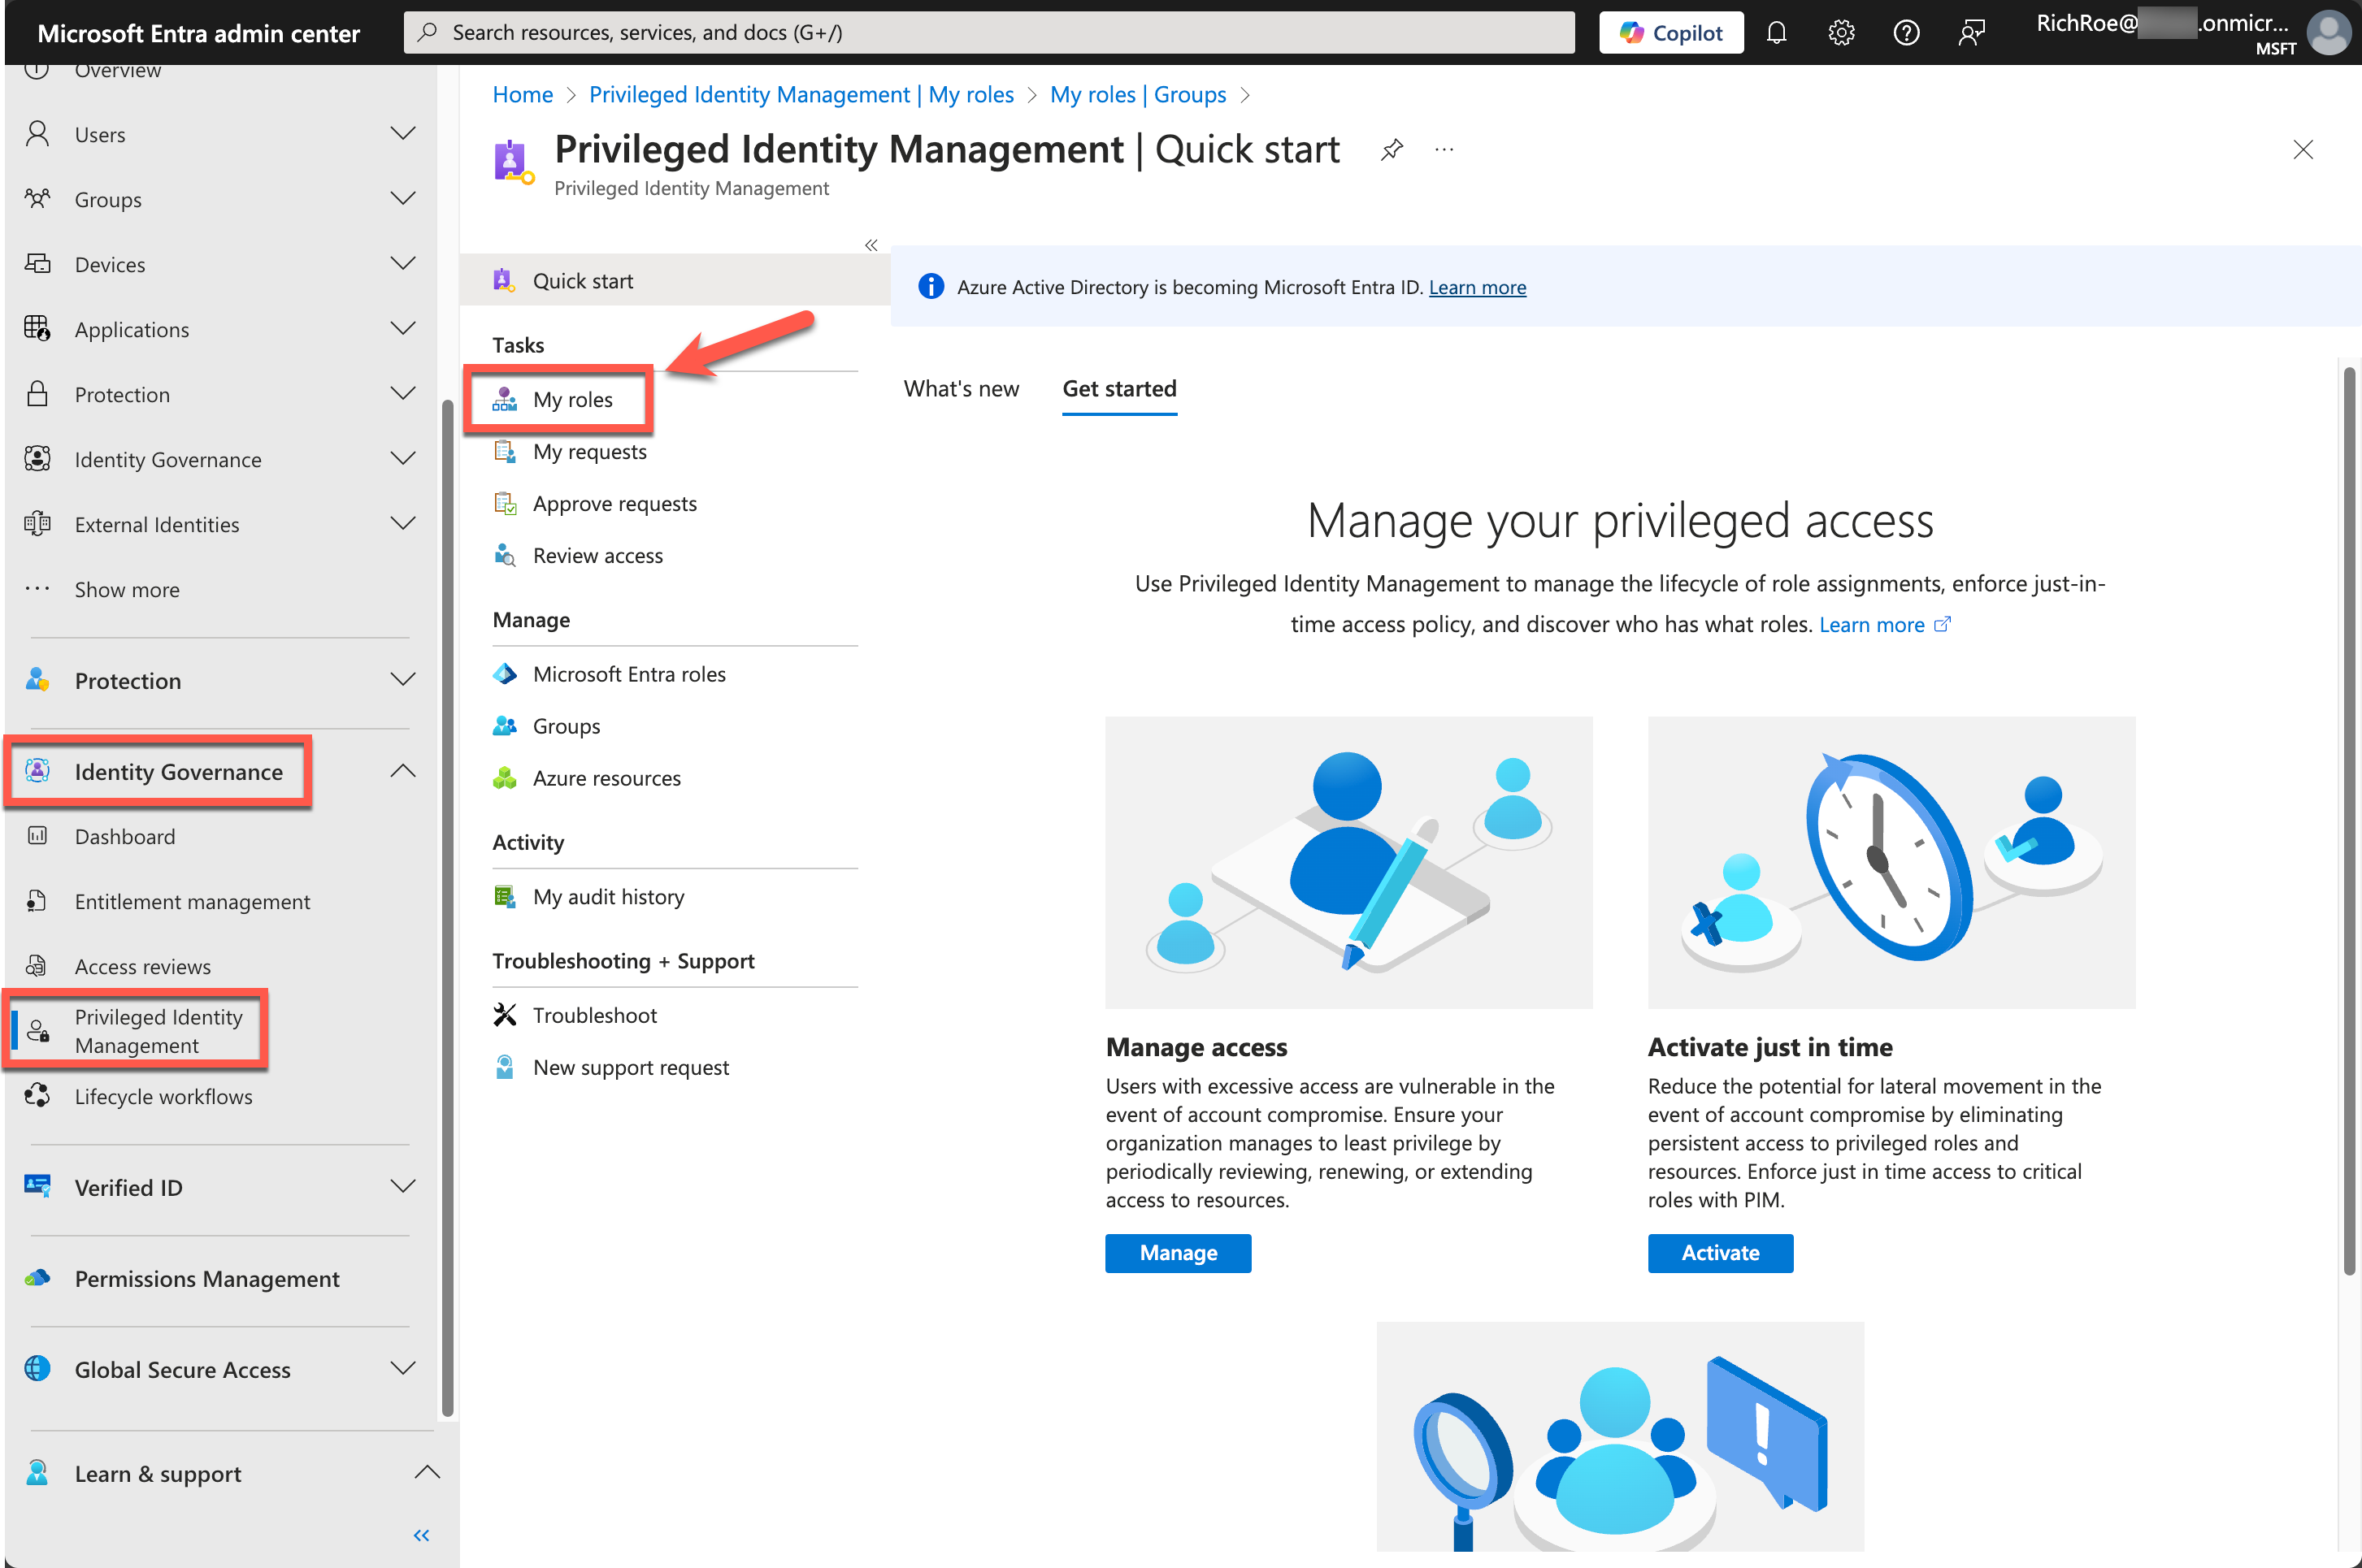Collapse the Identity Governance section
The image size is (2362, 1568).
[403, 770]
